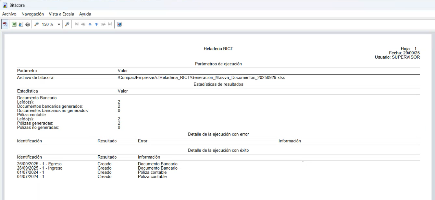Export report as HTML web page
This screenshot has height=200, width=435.
21,24
